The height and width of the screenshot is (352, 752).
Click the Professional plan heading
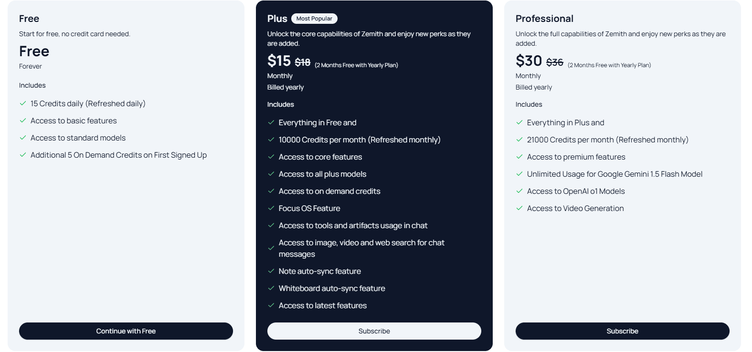coord(544,19)
